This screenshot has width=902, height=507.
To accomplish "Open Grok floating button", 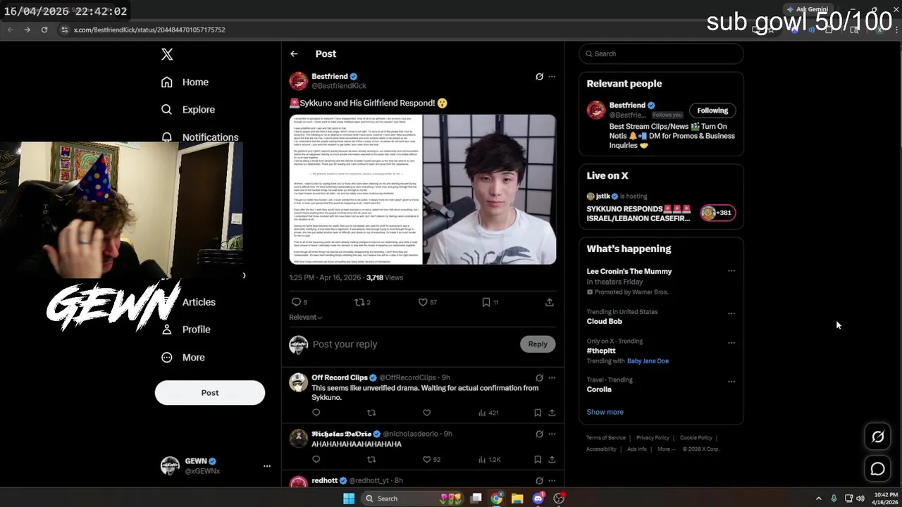I will pyautogui.click(x=878, y=437).
